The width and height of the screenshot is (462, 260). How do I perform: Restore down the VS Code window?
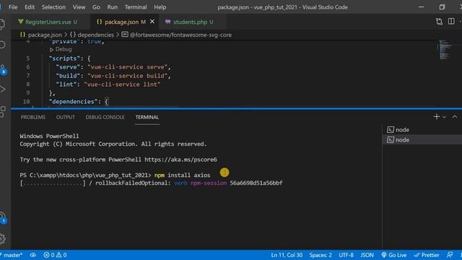click(x=442, y=7)
